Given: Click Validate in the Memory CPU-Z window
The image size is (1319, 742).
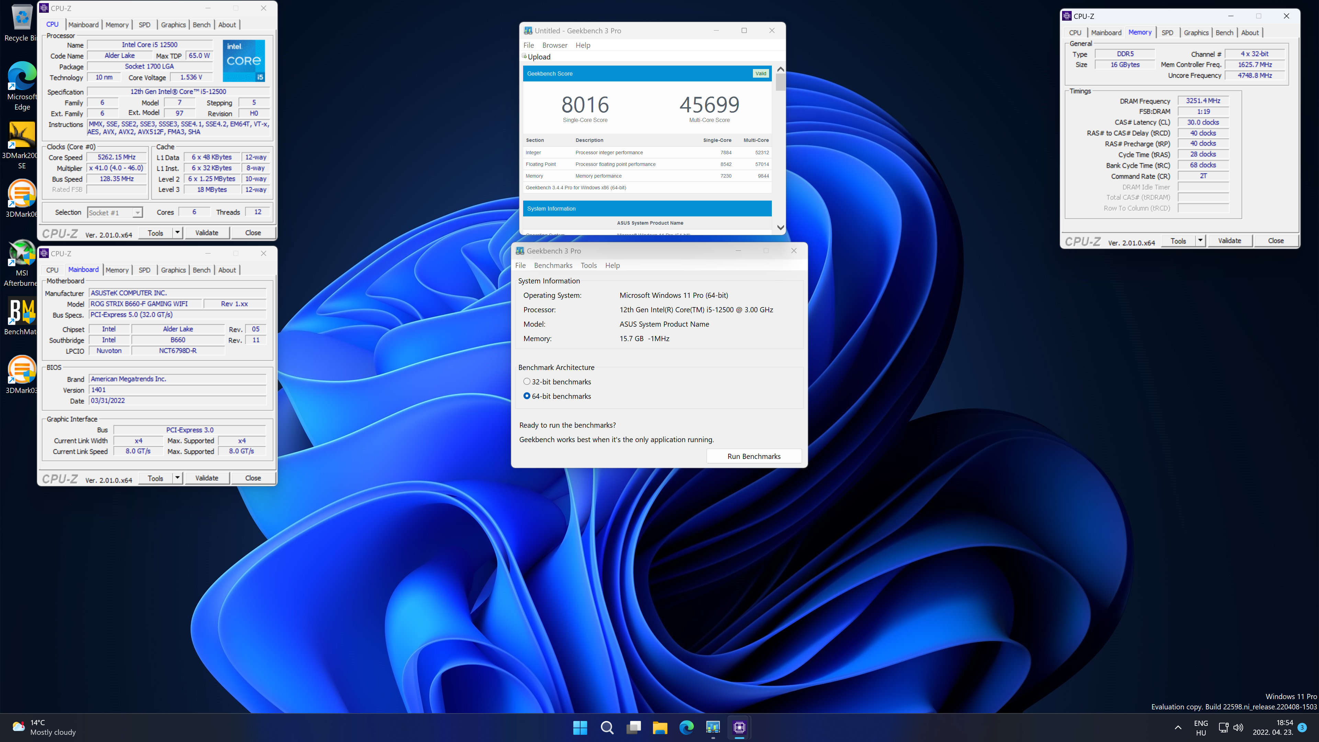Looking at the screenshot, I should 1229,241.
